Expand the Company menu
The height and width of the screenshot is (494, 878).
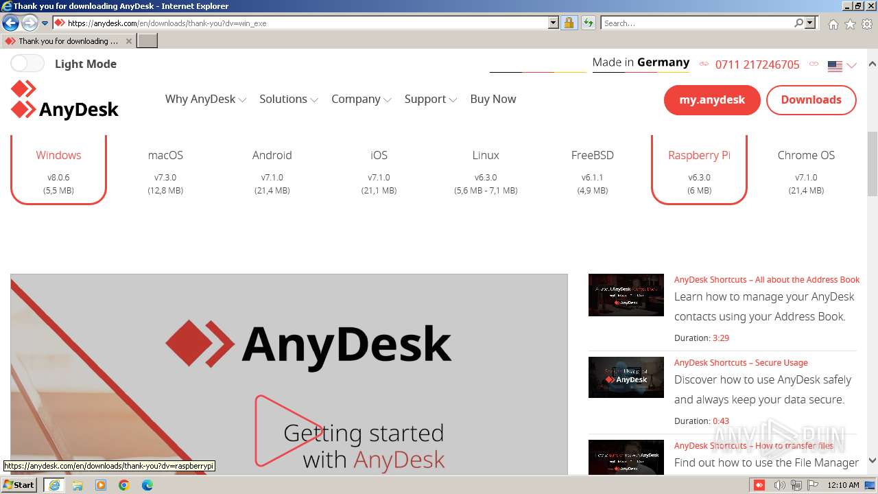pyautogui.click(x=361, y=99)
